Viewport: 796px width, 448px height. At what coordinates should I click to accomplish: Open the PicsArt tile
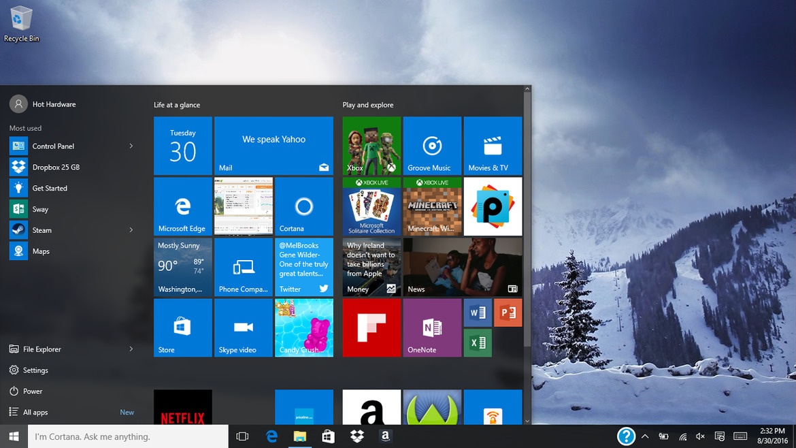(x=493, y=206)
